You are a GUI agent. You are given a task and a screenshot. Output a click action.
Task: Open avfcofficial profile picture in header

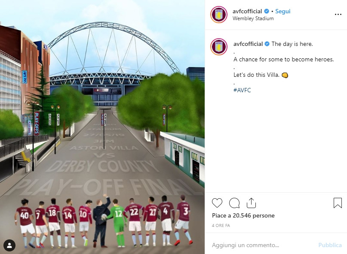[x=219, y=15]
